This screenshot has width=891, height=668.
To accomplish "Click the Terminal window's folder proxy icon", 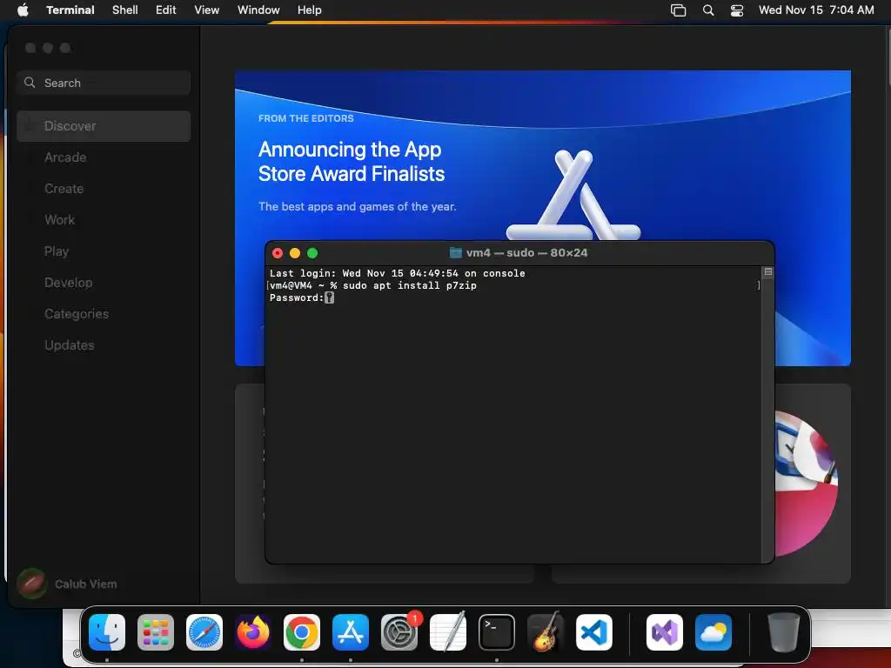I will (455, 253).
